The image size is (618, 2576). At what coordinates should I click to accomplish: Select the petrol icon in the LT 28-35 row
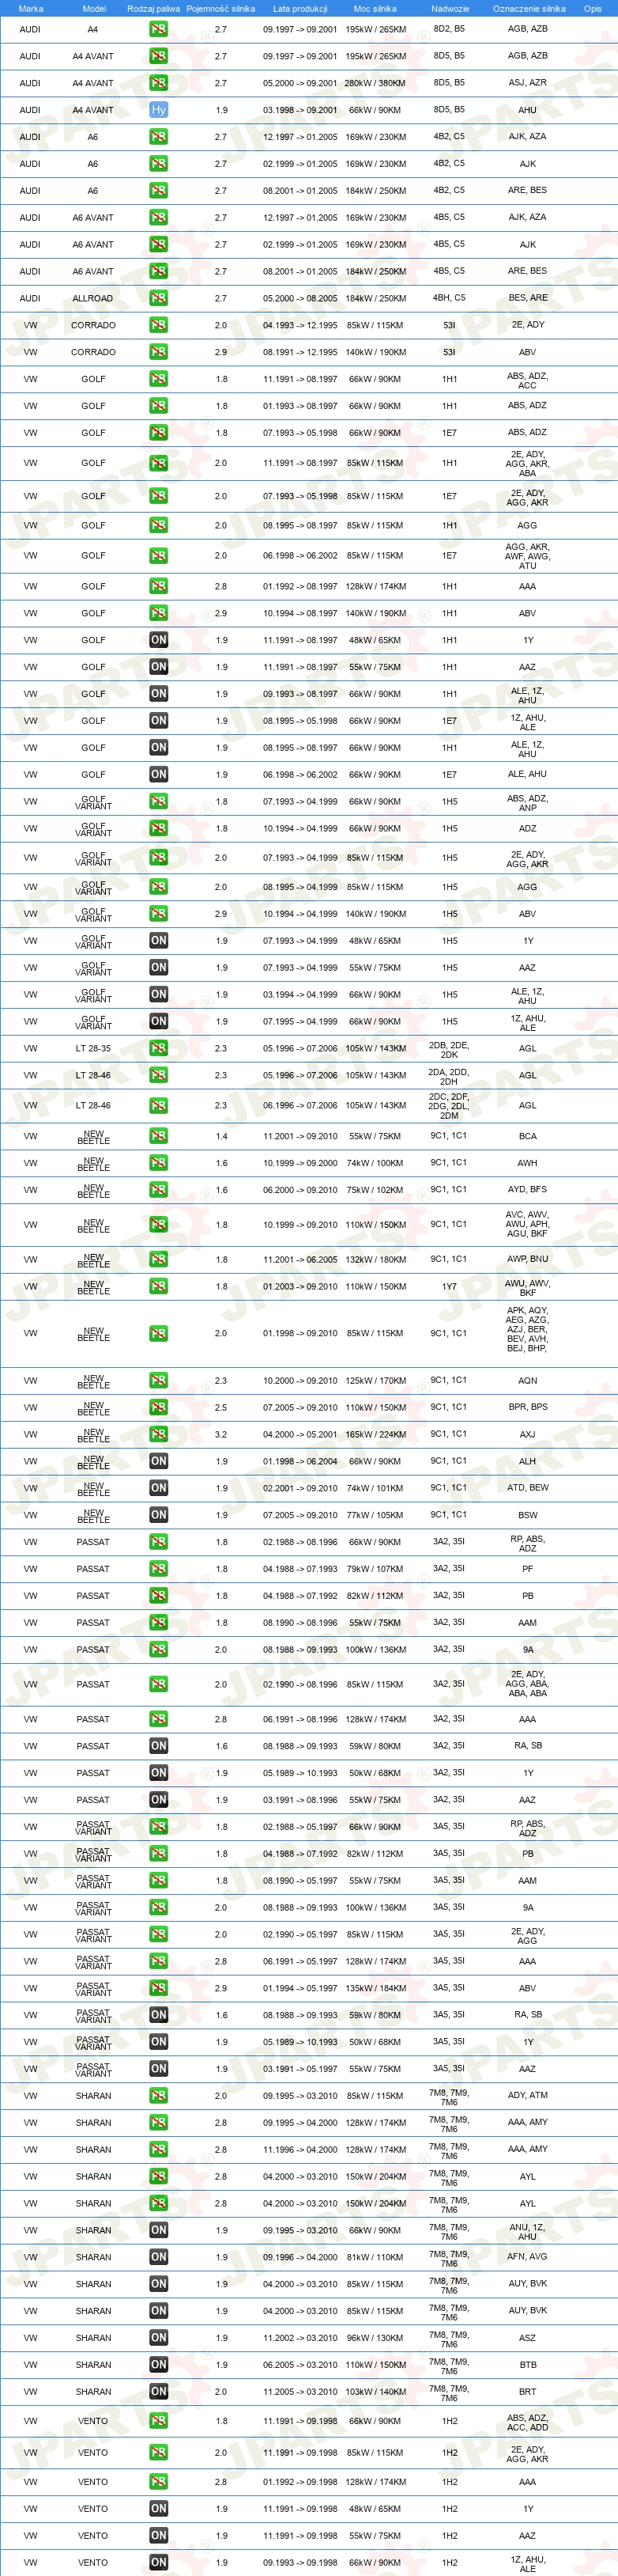[x=158, y=1048]
